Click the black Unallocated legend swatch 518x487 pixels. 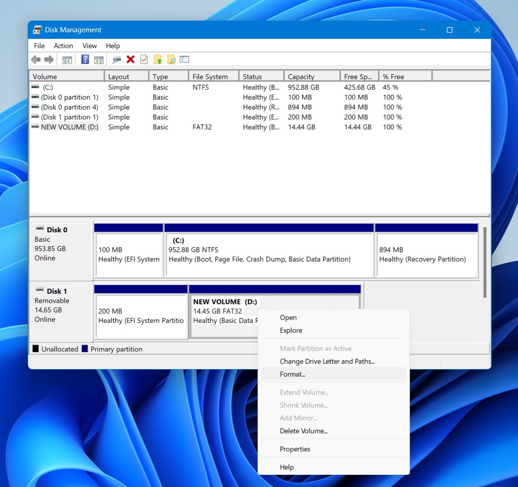tap(36, 349)
